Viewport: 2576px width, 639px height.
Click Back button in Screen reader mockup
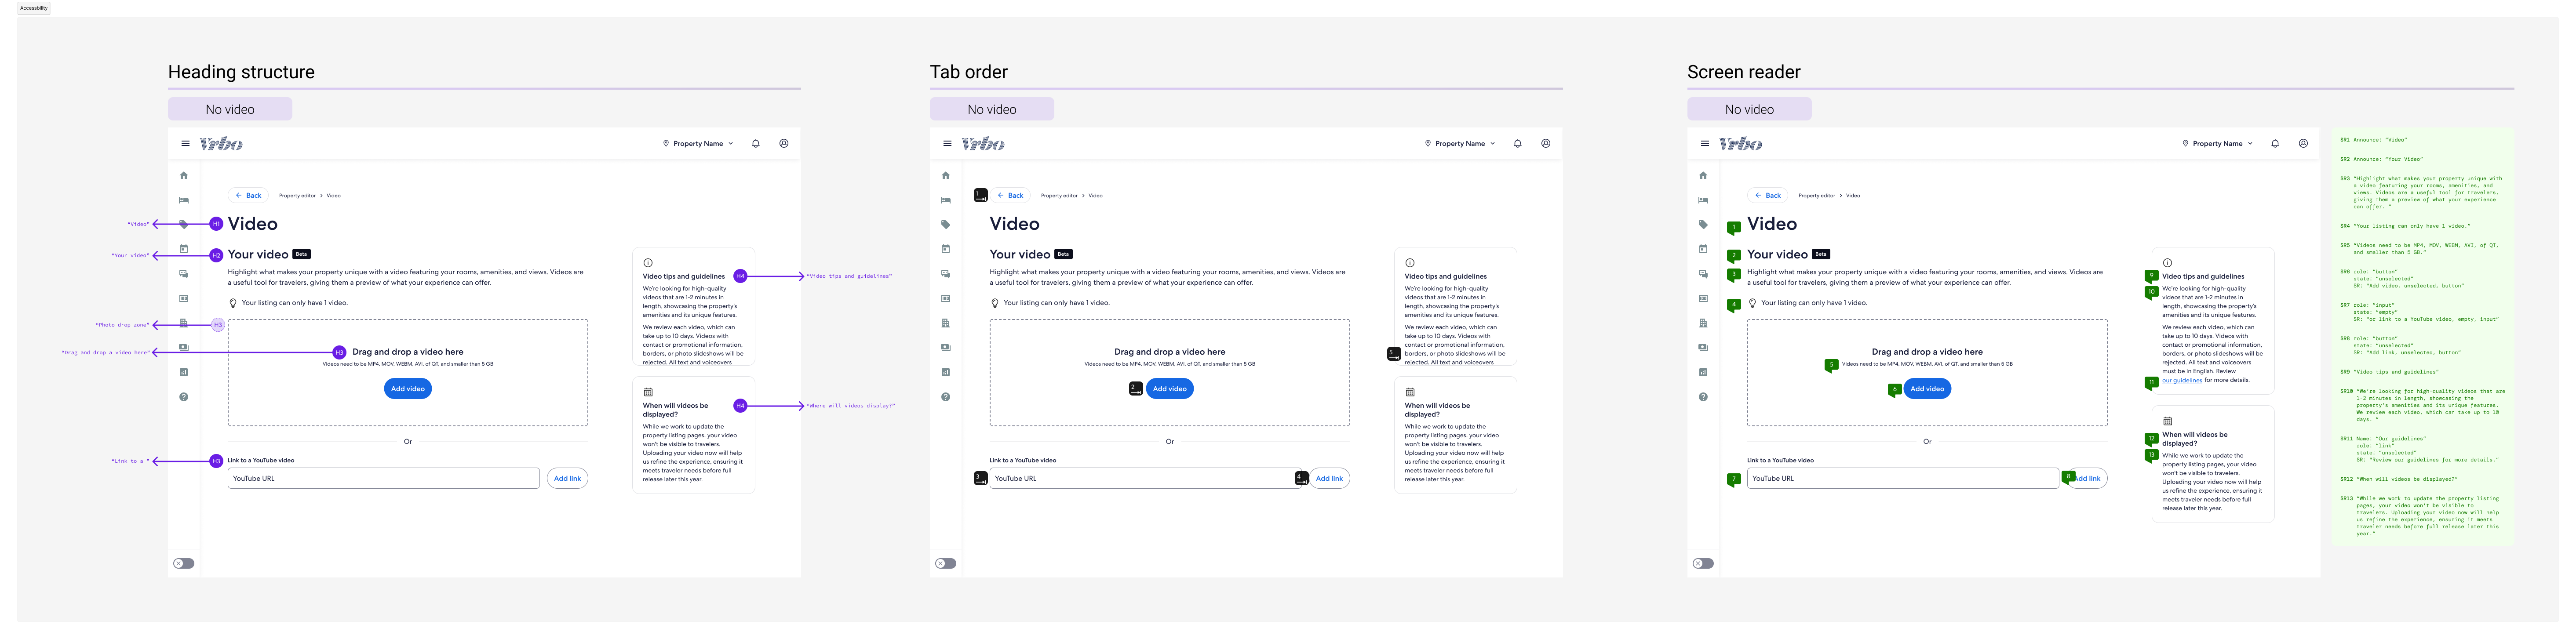tap(1768, 195)
